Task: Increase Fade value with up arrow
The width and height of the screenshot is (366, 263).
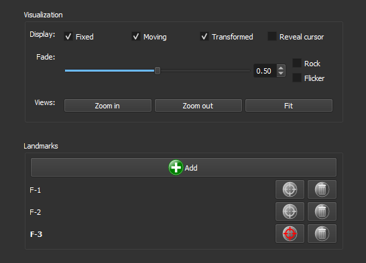Action: 281,68
